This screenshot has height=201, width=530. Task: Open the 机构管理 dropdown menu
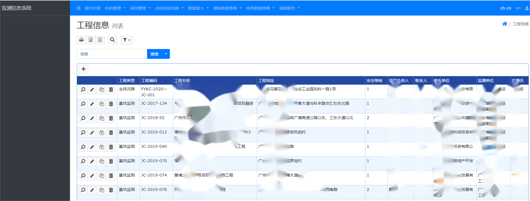pos(115,8)
